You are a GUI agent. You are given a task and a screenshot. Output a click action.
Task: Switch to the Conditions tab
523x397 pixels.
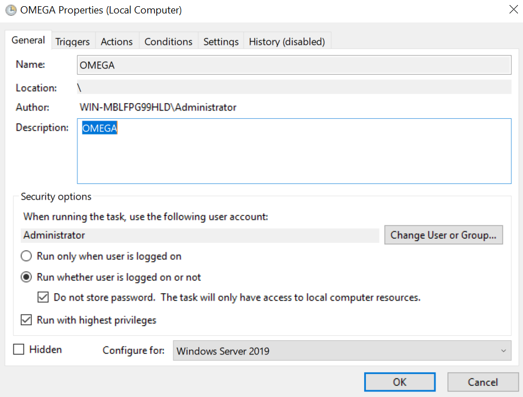[168, 41]
